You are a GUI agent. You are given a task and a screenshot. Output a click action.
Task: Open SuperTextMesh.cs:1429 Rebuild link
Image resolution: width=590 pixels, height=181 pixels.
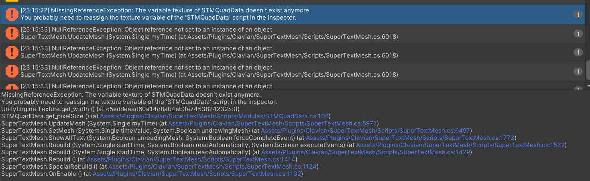366,152
